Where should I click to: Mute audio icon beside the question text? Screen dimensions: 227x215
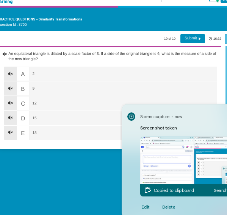click(x=5, y=54)
